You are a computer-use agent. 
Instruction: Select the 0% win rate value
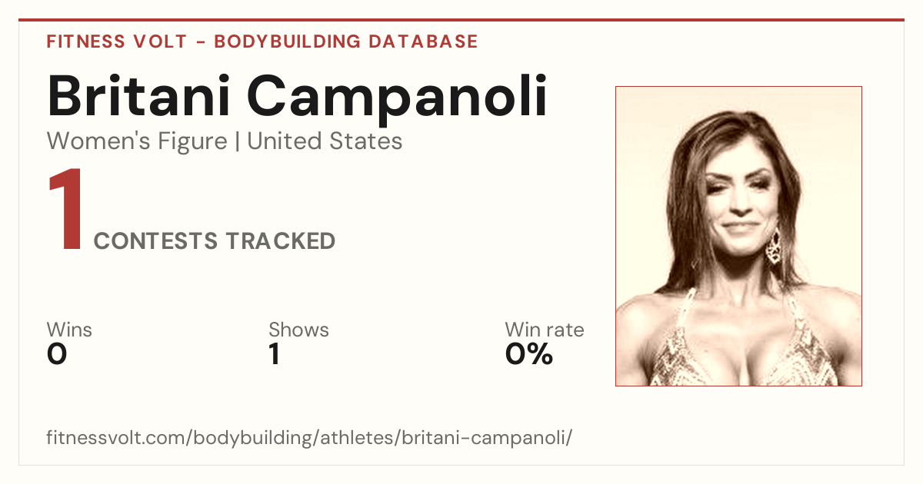tap(529, 354)
